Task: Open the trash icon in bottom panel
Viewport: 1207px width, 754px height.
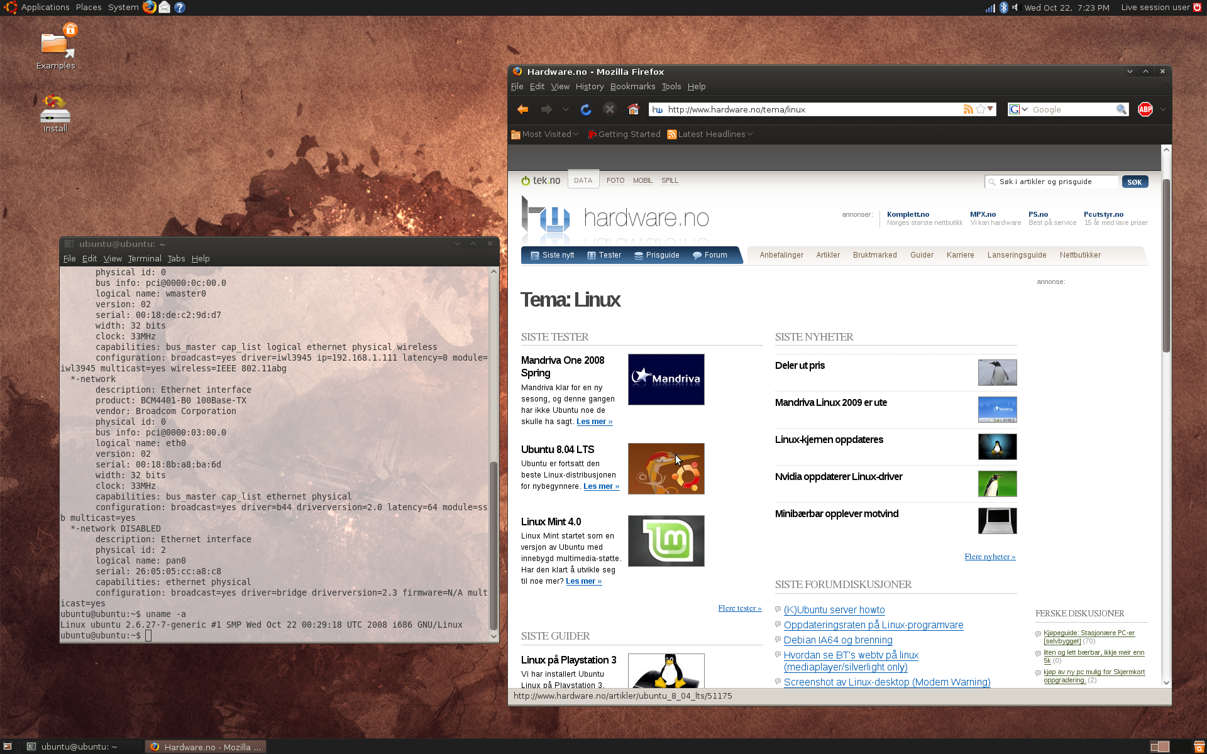Action: pyautogui.click(x=1199, y=746)
